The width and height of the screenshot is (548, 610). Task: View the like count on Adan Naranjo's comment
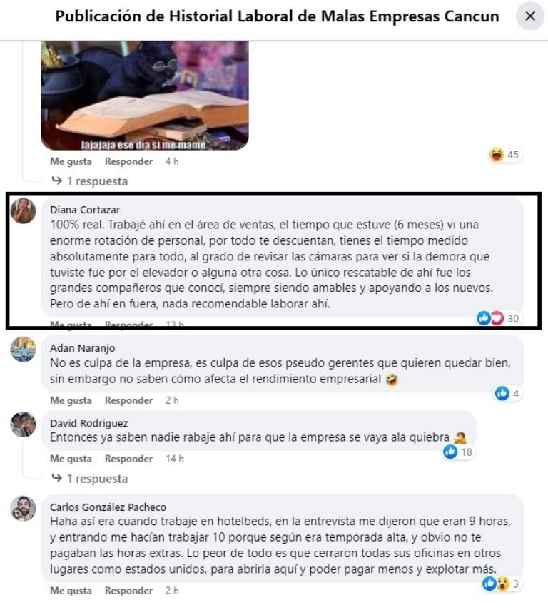(x=507, y=393)
